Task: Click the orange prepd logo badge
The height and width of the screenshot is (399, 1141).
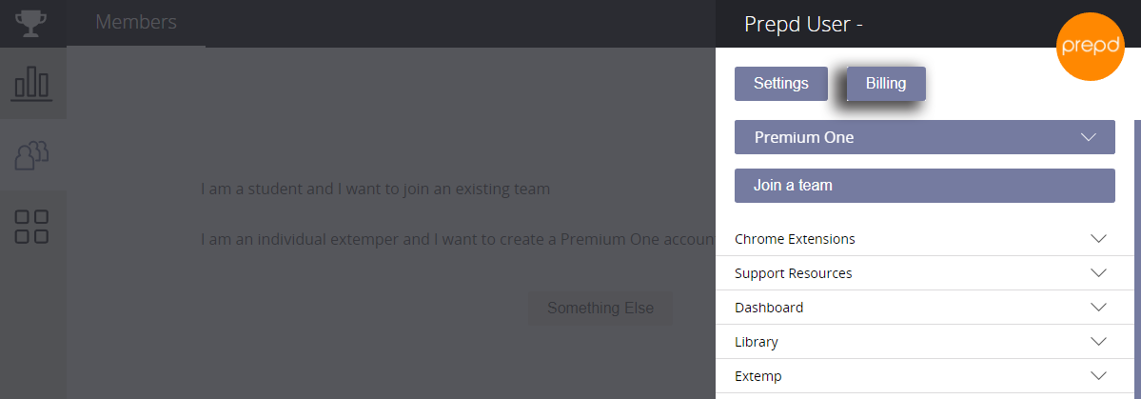Action: coord(1090,47)
